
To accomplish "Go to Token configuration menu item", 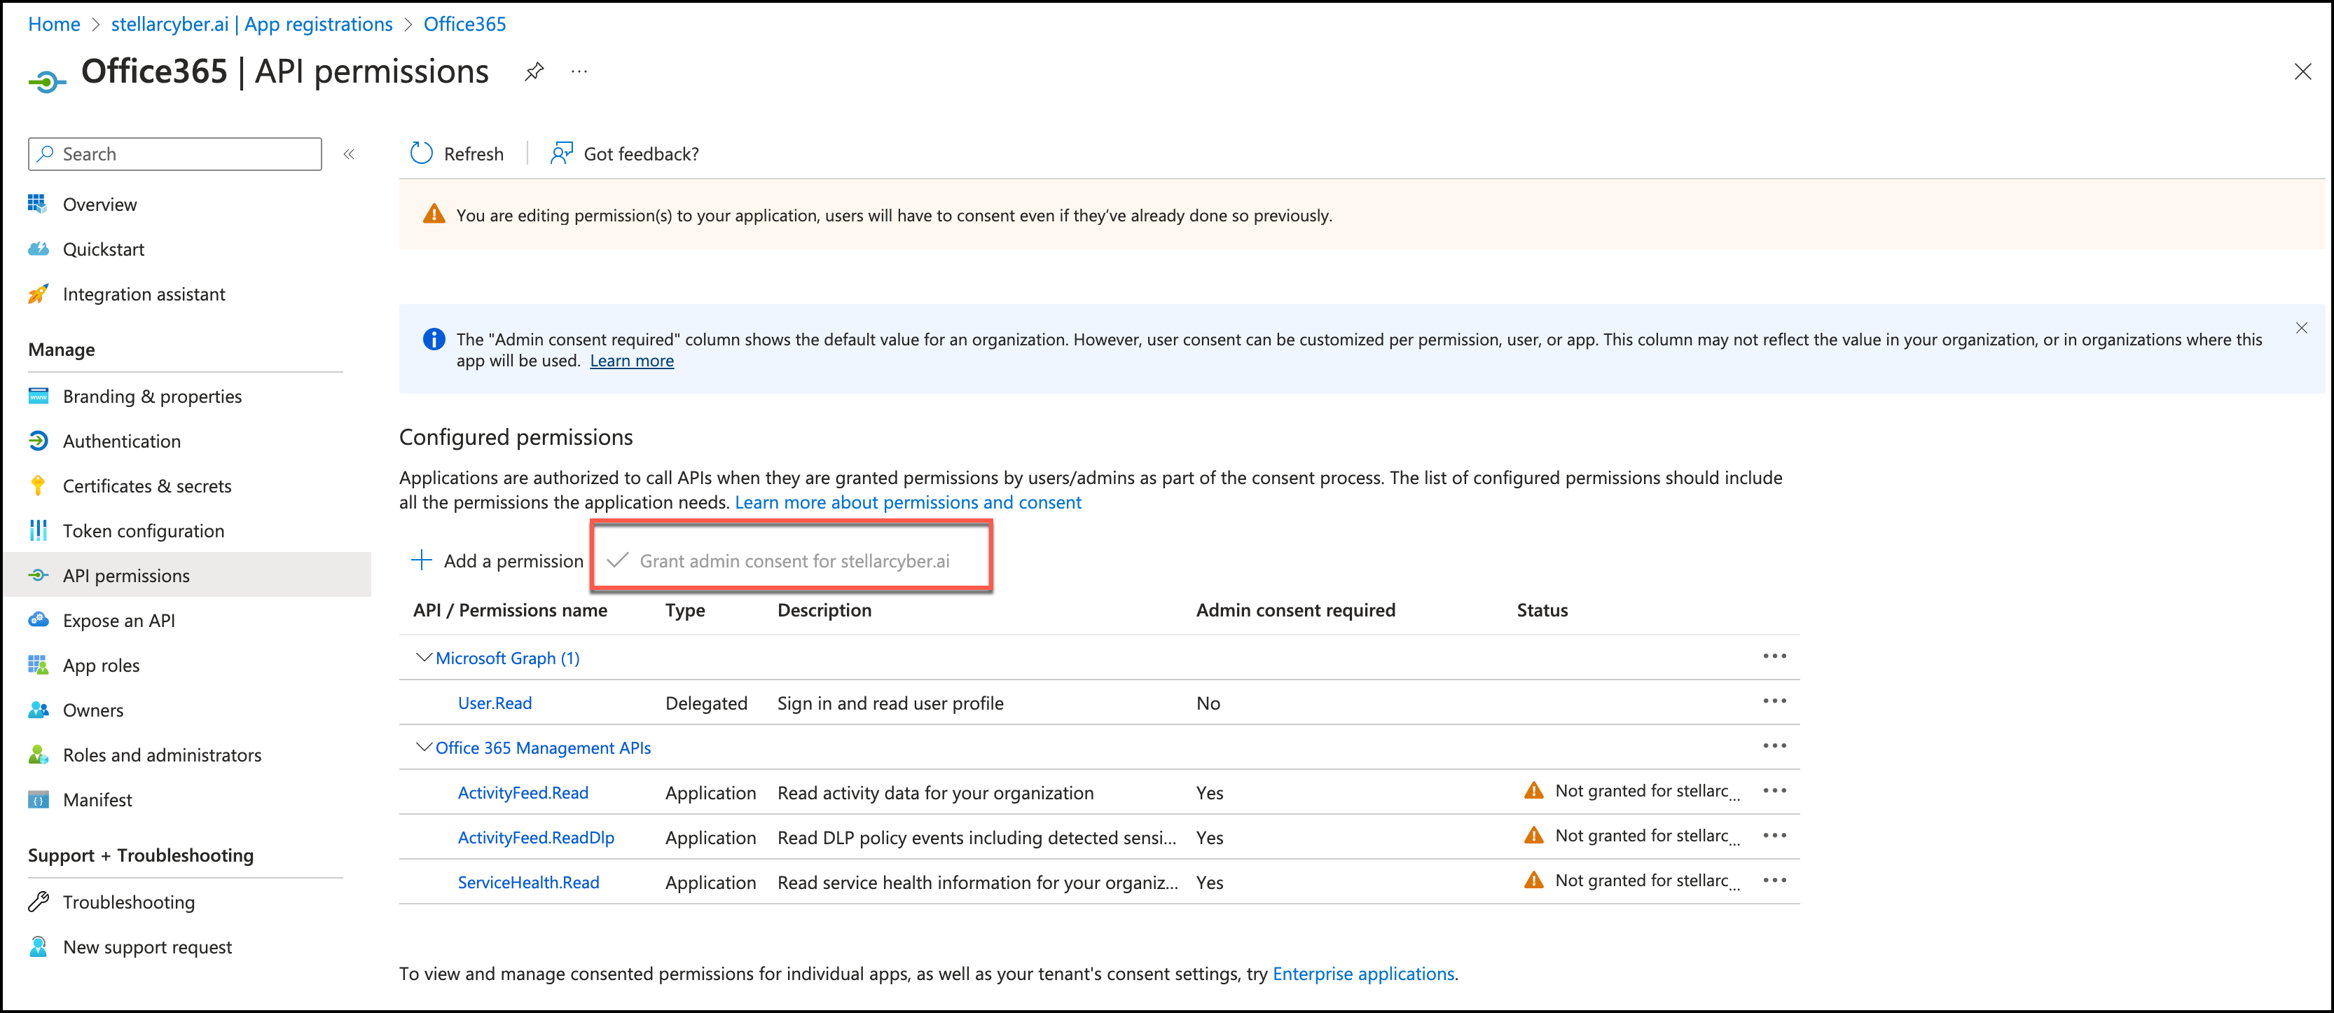I will tap(143, 531).
